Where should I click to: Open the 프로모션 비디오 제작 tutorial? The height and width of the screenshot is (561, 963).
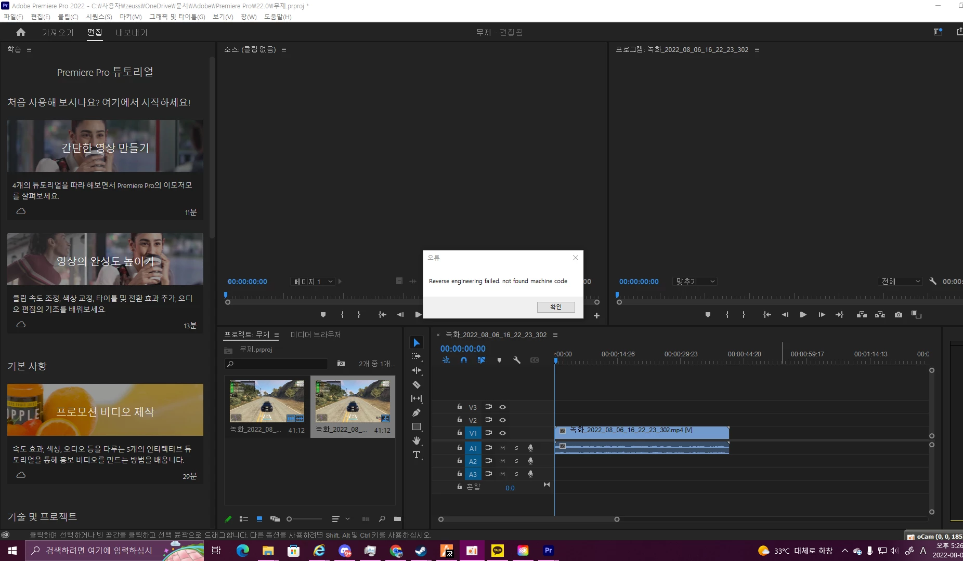[x=105, y=410]
